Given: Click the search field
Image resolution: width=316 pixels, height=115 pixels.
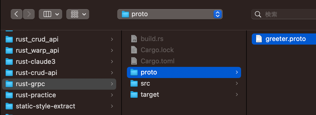Looking at the screenshot, I should pos(285,14).
